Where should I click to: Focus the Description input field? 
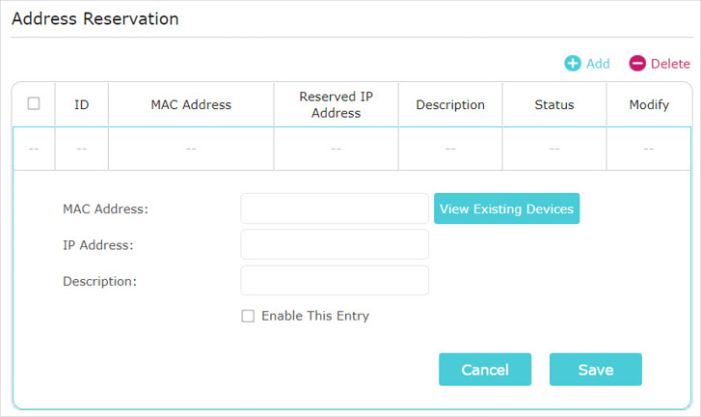[x=335, y=281]
